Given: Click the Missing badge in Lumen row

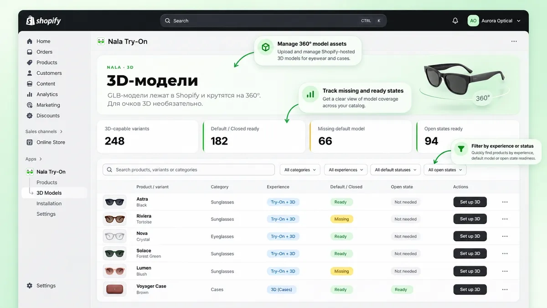Looking at the screenshot, I should (x=341, y=271).
